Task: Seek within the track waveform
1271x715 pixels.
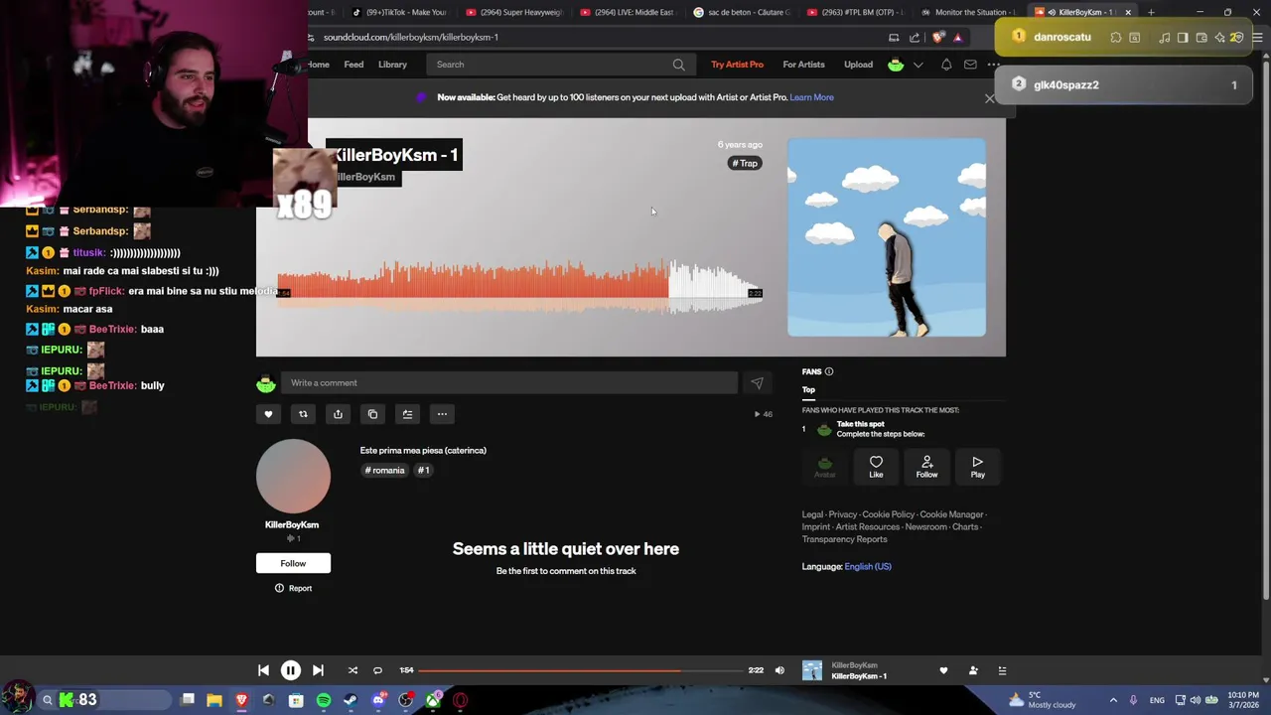Action: [x=519, y=286]
